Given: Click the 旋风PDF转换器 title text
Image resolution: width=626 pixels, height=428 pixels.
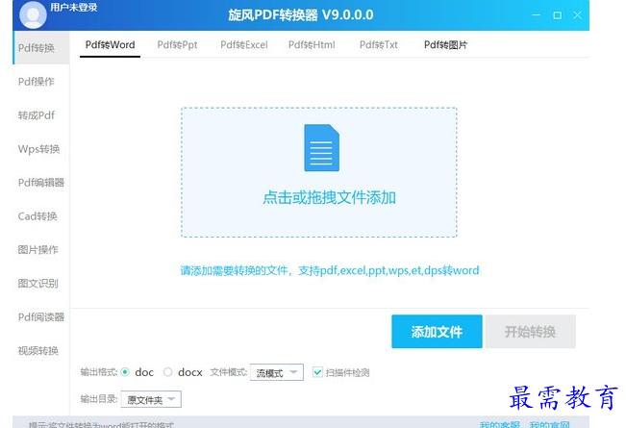Looking at the screenshot, I should [301, 15].
